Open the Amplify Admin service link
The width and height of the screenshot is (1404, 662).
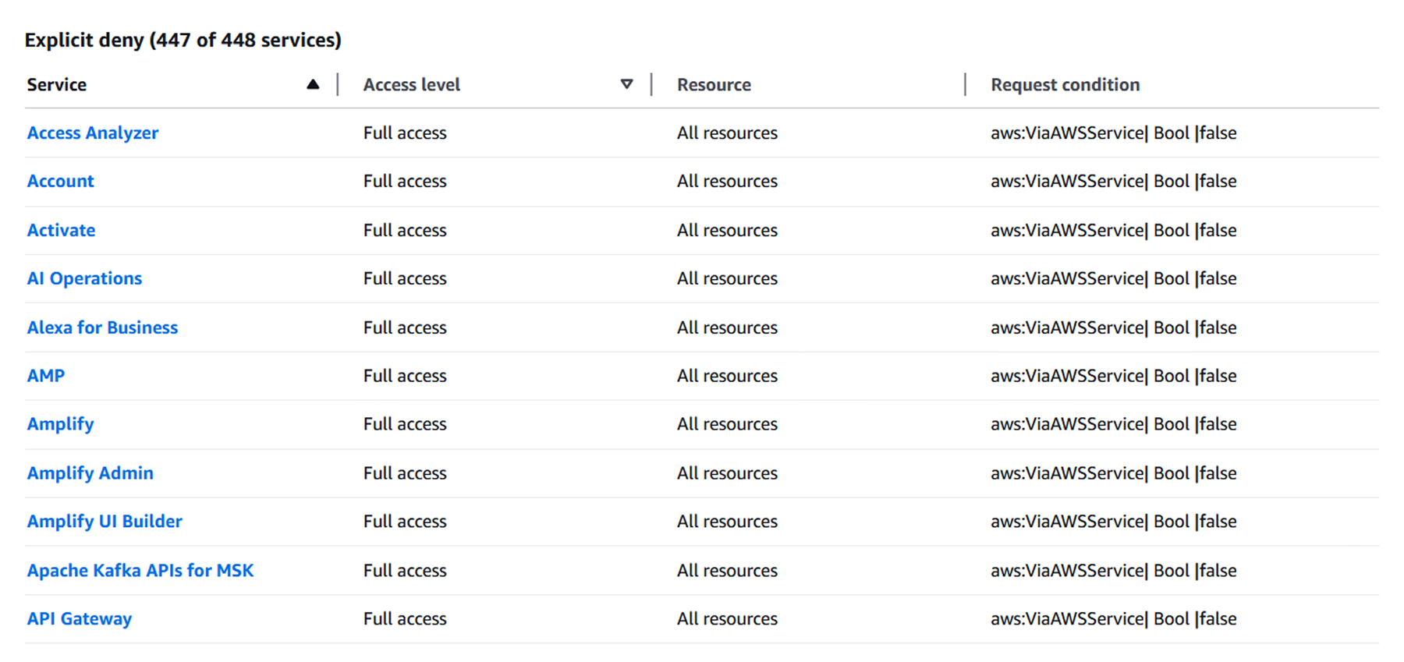click(90, 473)
